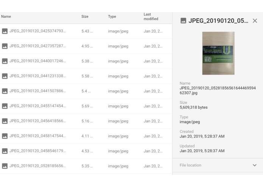Select file name JPEG_20190120_0458546179...

[37, 151]
